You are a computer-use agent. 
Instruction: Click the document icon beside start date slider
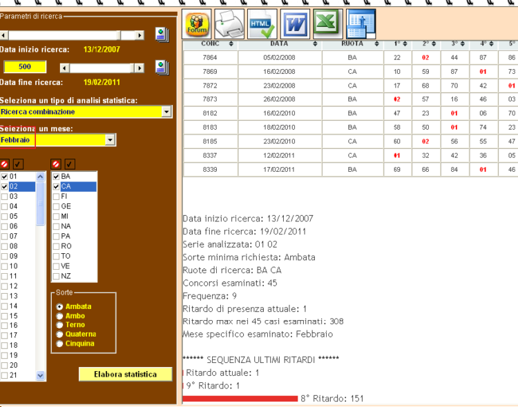pyautogui.click(x=162, y=34)
